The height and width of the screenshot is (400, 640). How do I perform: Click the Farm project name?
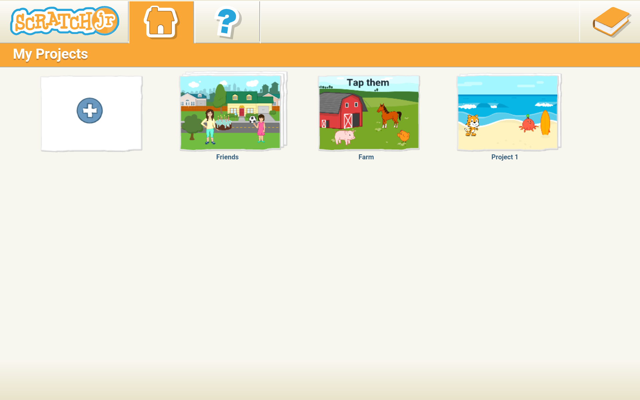pos(366,157)
